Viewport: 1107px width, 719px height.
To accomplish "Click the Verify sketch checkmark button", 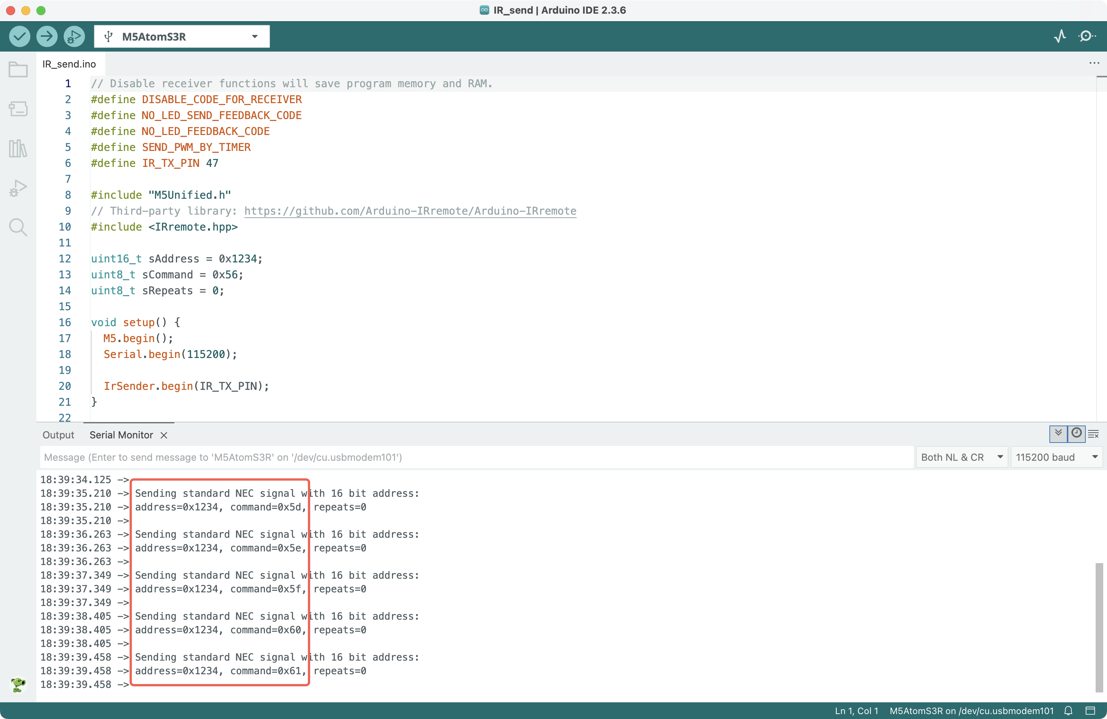I will pos(20,36).
